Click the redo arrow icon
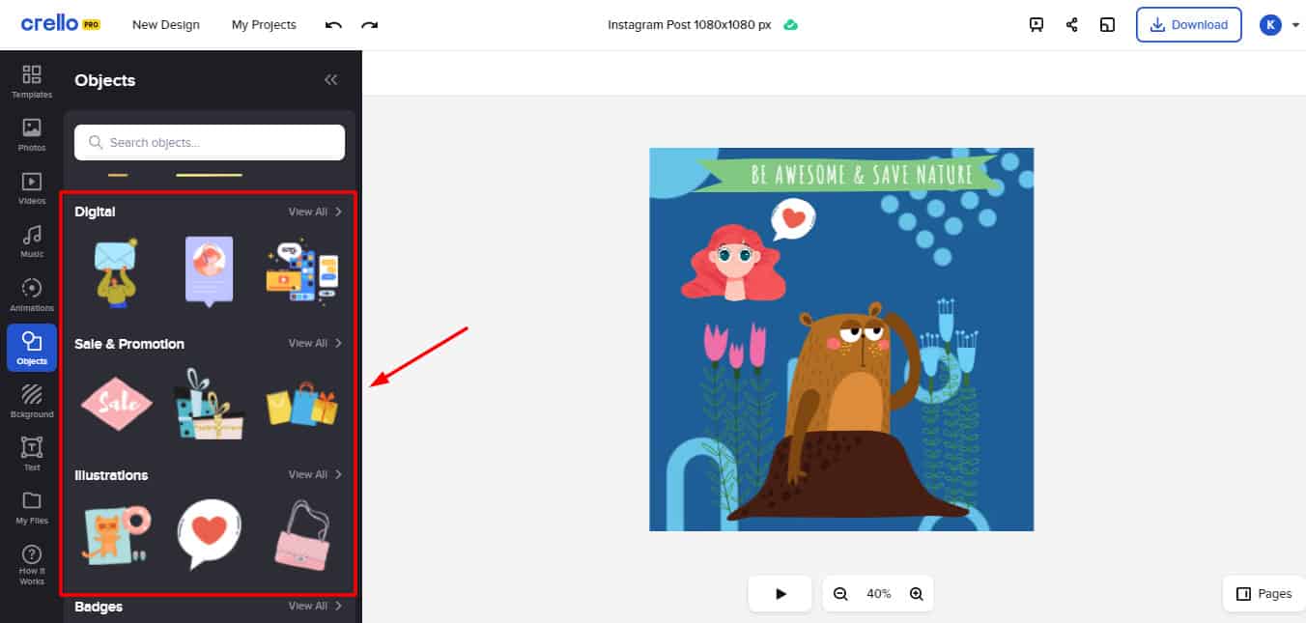The height and width of the screenshot is (623, 1306). tap(369, 25)
